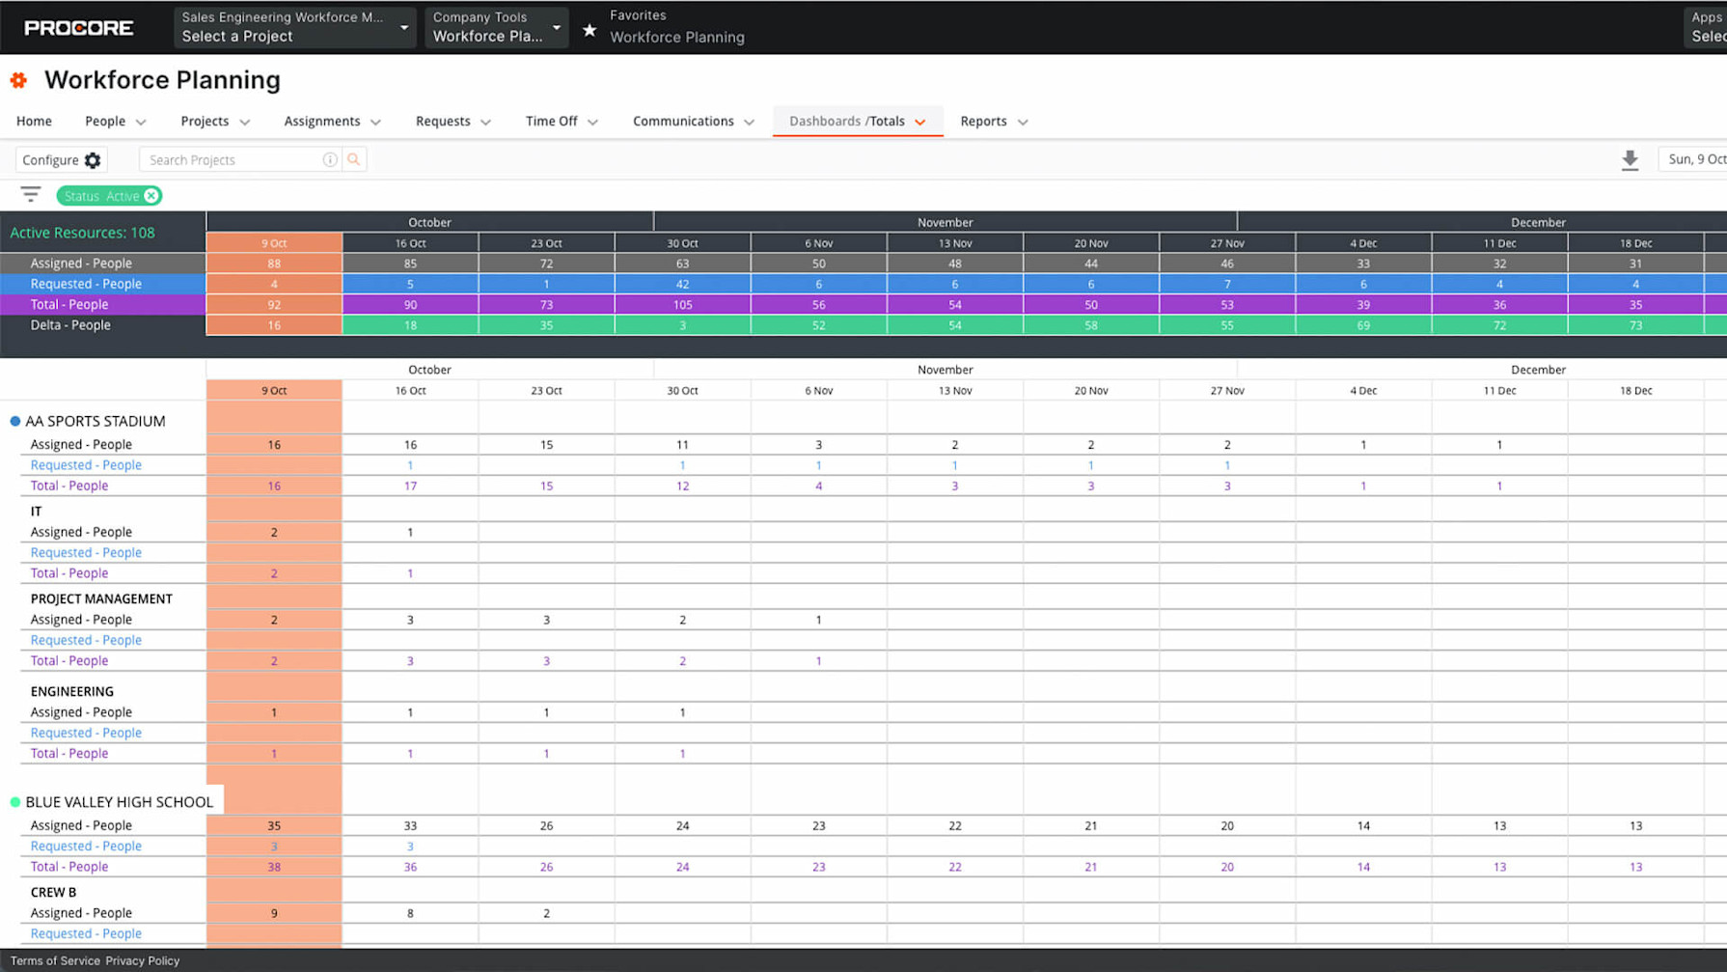Click the download/export icon on the toolbar

[1631, 159]
